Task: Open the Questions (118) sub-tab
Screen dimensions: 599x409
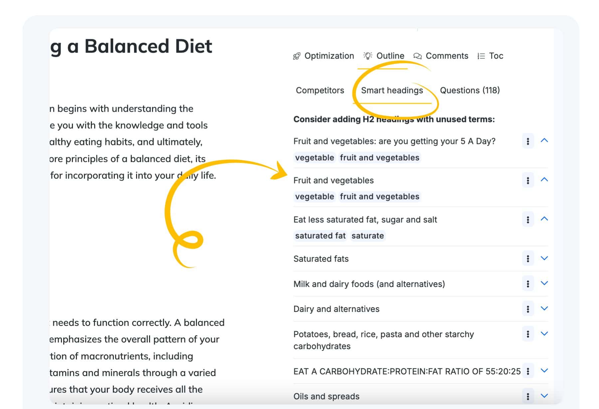Action: 470,90
